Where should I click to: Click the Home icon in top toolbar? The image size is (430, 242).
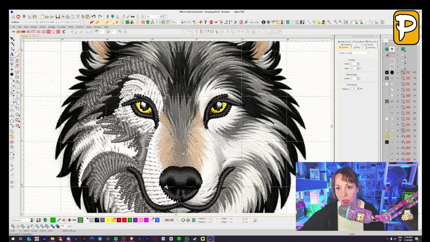click(13, 17)
